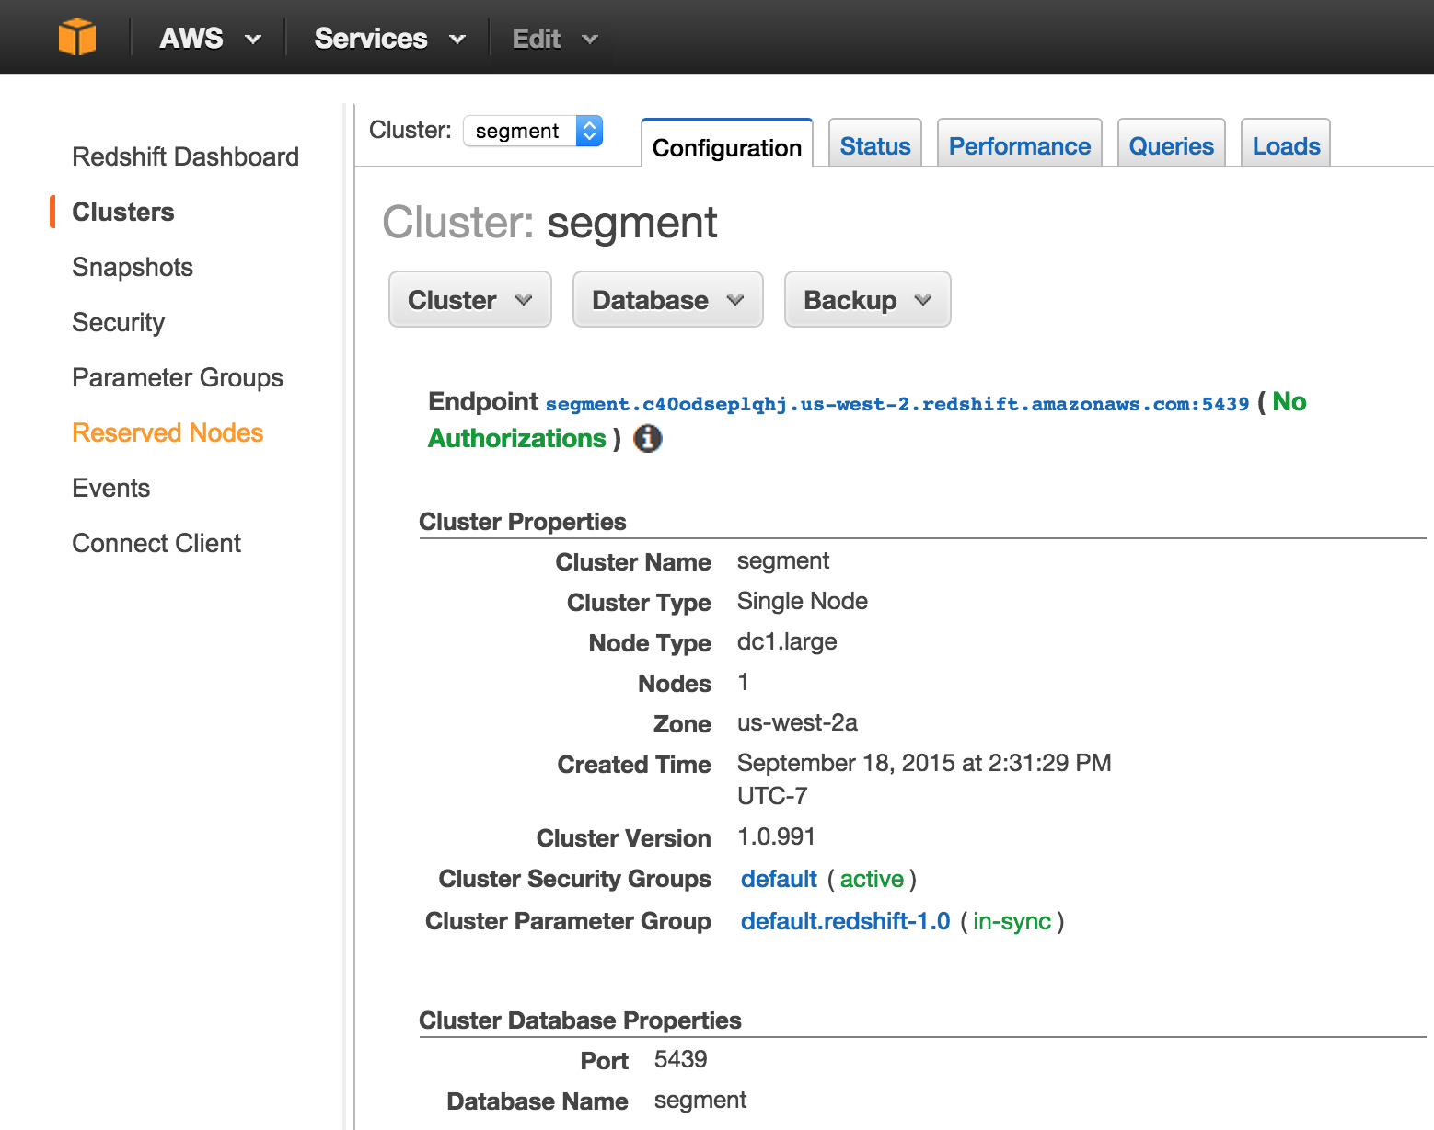This screenshot has height=1130, width=1434.
Task: Open the AWS menu in top bar
Action: (x=210, y=39)
